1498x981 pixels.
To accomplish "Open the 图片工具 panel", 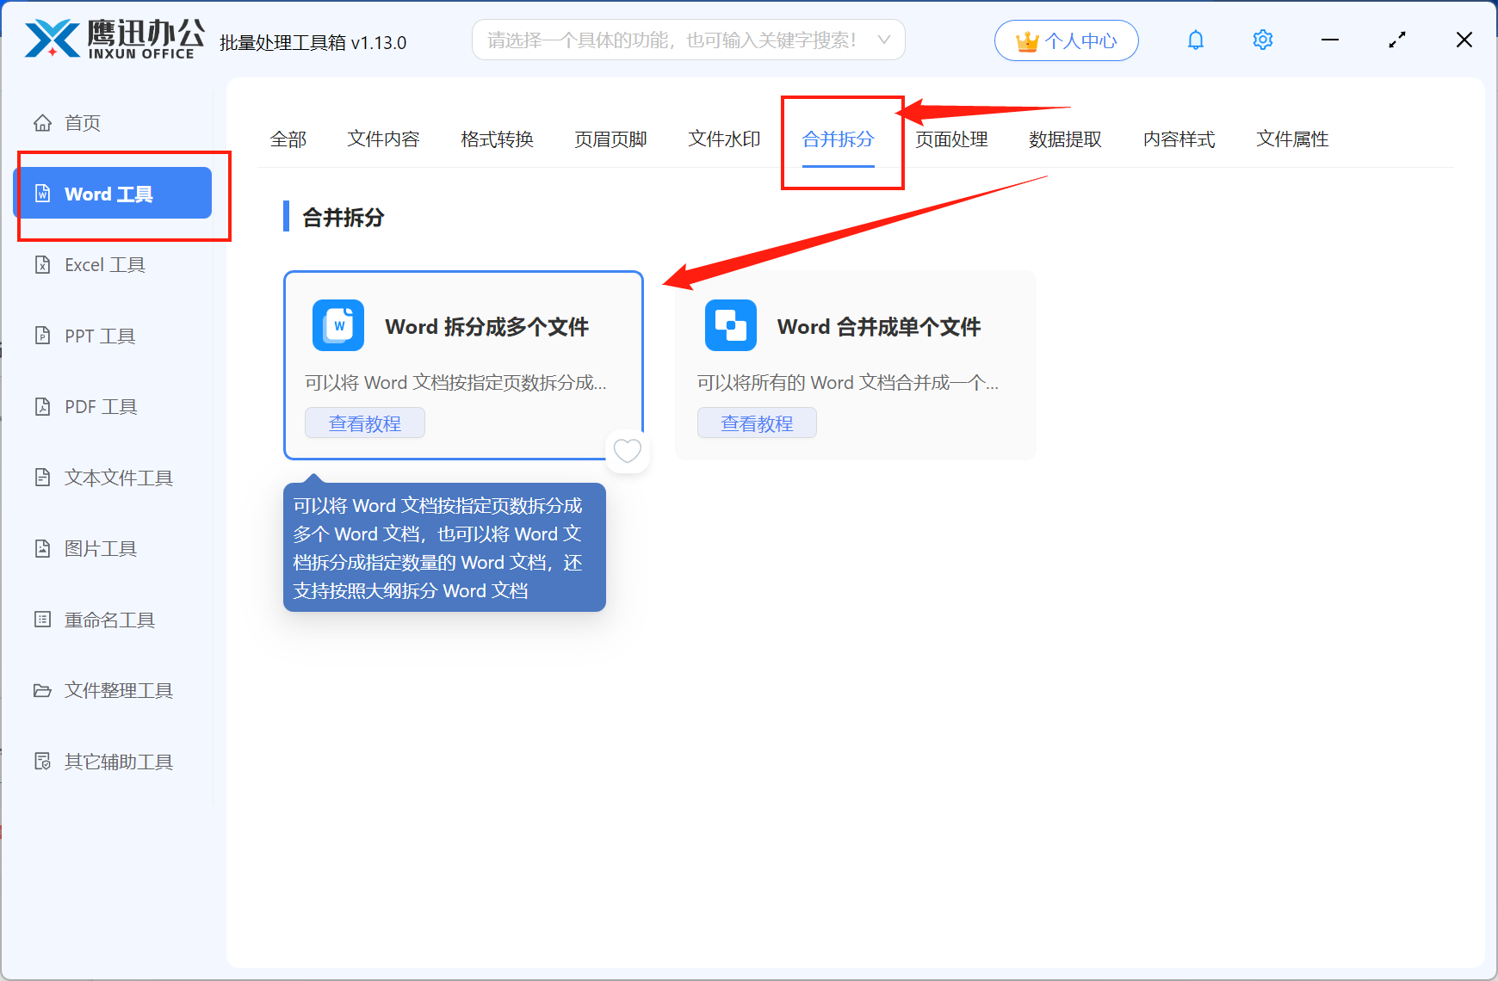I will pyautogui.click(x=100, y=548).
